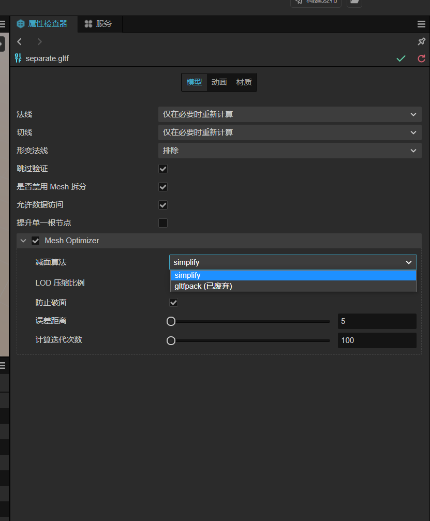Reset import settings with the red revert icon

click(421, 58)
